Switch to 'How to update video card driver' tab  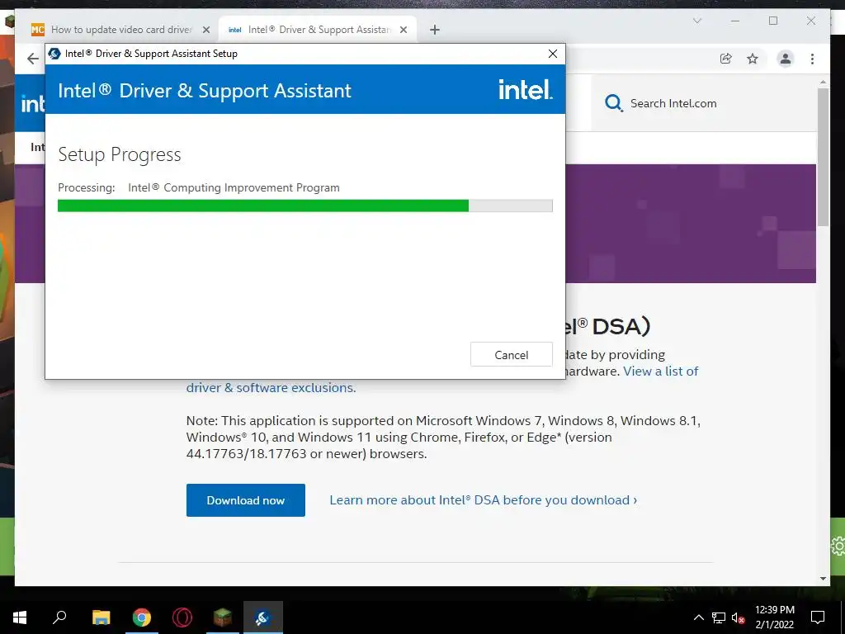point(122,29)
